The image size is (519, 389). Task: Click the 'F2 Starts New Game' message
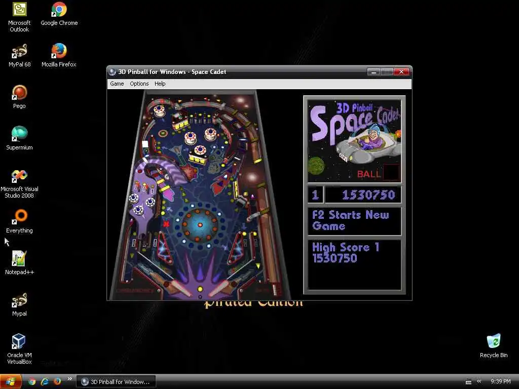[x=351, y=220]
